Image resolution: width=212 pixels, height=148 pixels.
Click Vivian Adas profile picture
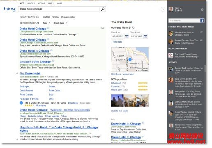[171, 34]
